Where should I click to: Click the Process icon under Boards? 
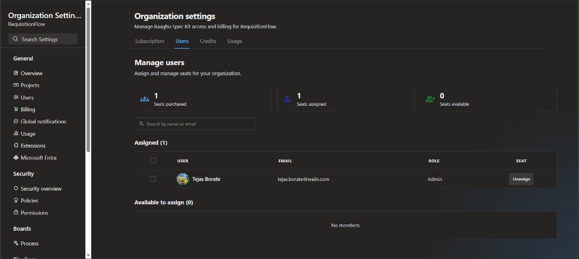point(16,243)
